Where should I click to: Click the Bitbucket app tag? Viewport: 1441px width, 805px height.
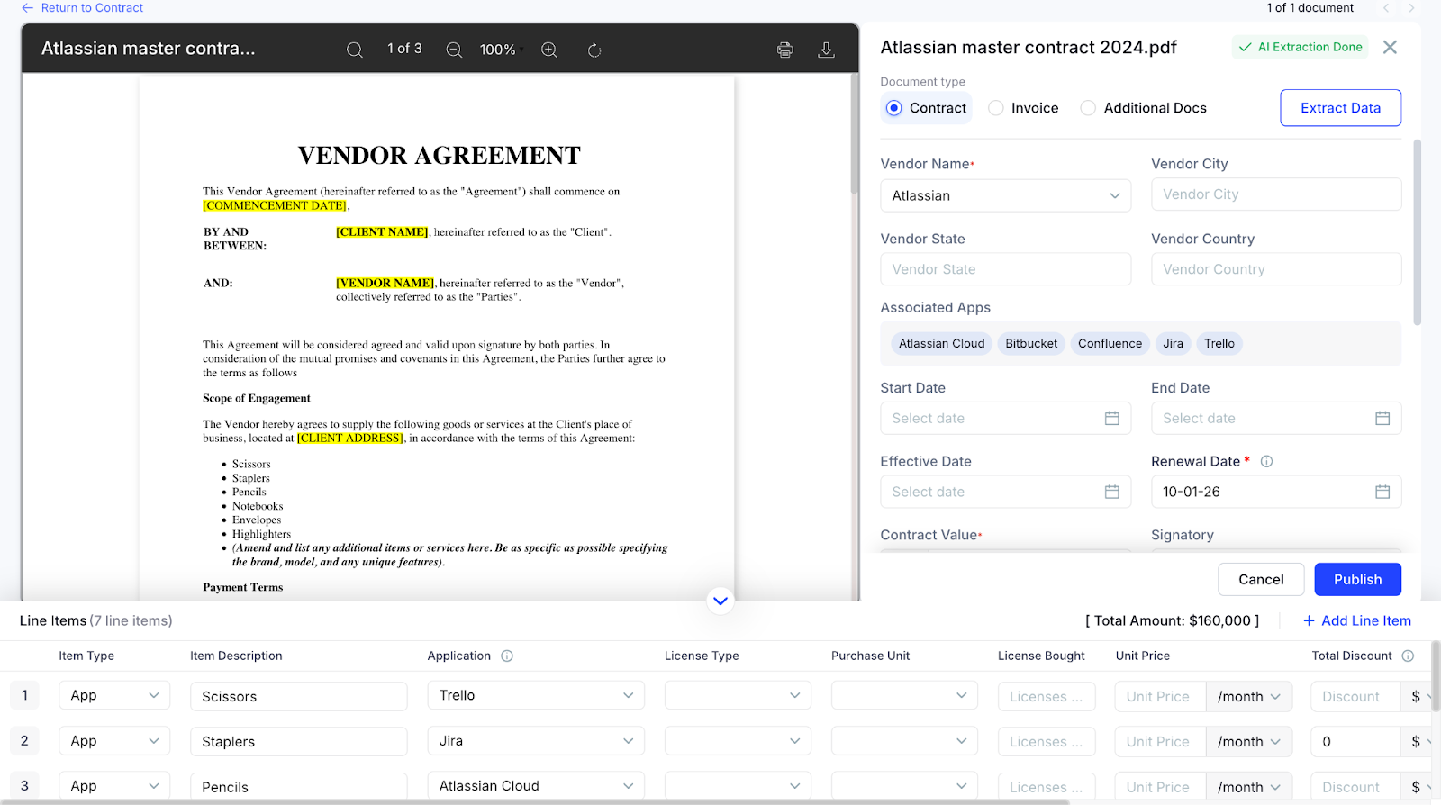(1031, 343)
